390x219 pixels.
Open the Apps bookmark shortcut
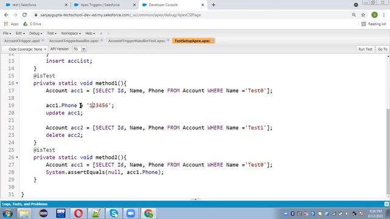click(x=12, y=24)
